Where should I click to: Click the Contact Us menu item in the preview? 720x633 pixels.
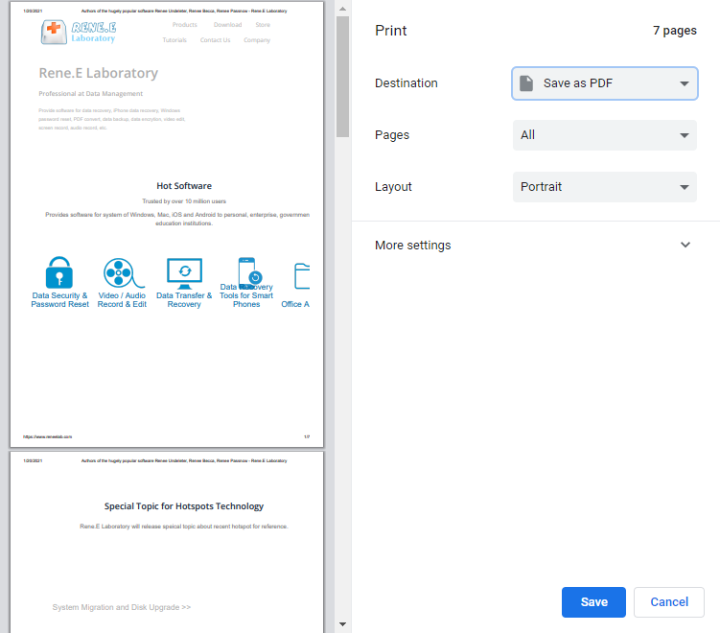215,40
